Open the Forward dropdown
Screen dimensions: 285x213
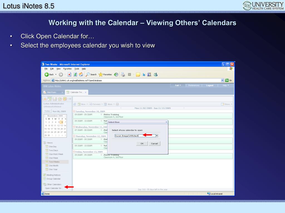pos(102,104)
